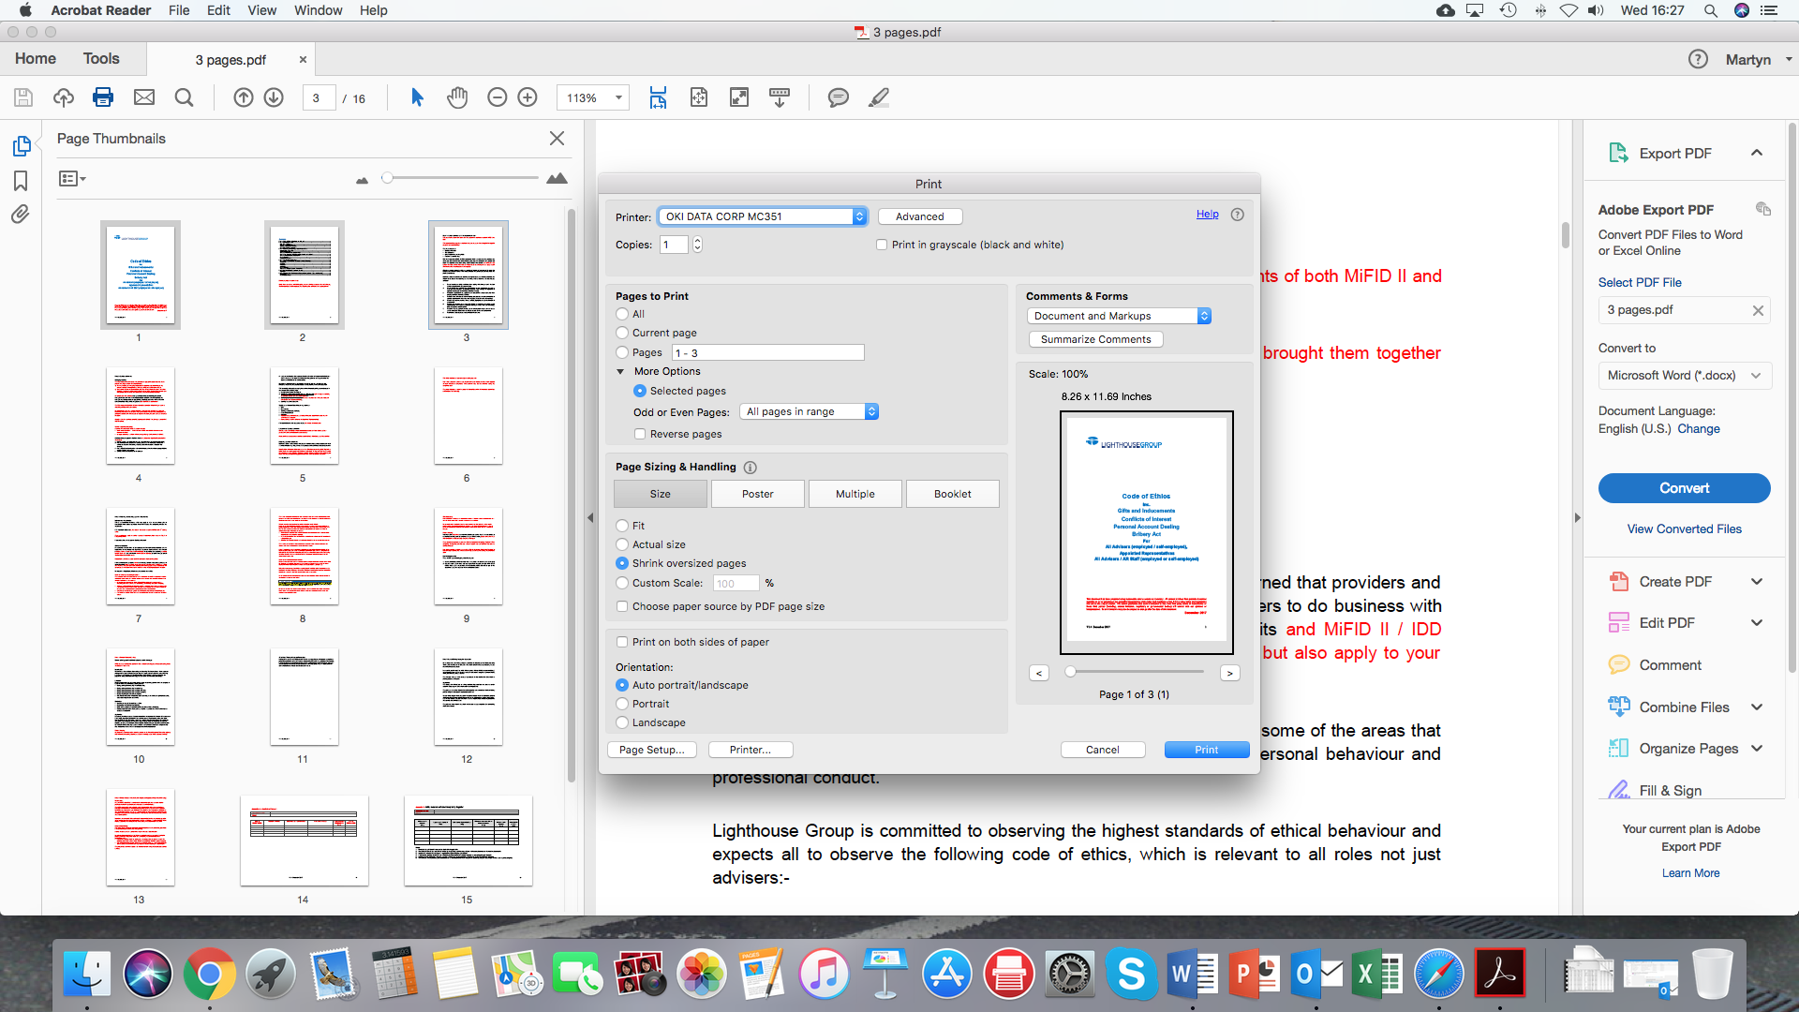The image size is (1799, 1012).
Task: Select page 8 thumbnail
Action: point(304,557)
